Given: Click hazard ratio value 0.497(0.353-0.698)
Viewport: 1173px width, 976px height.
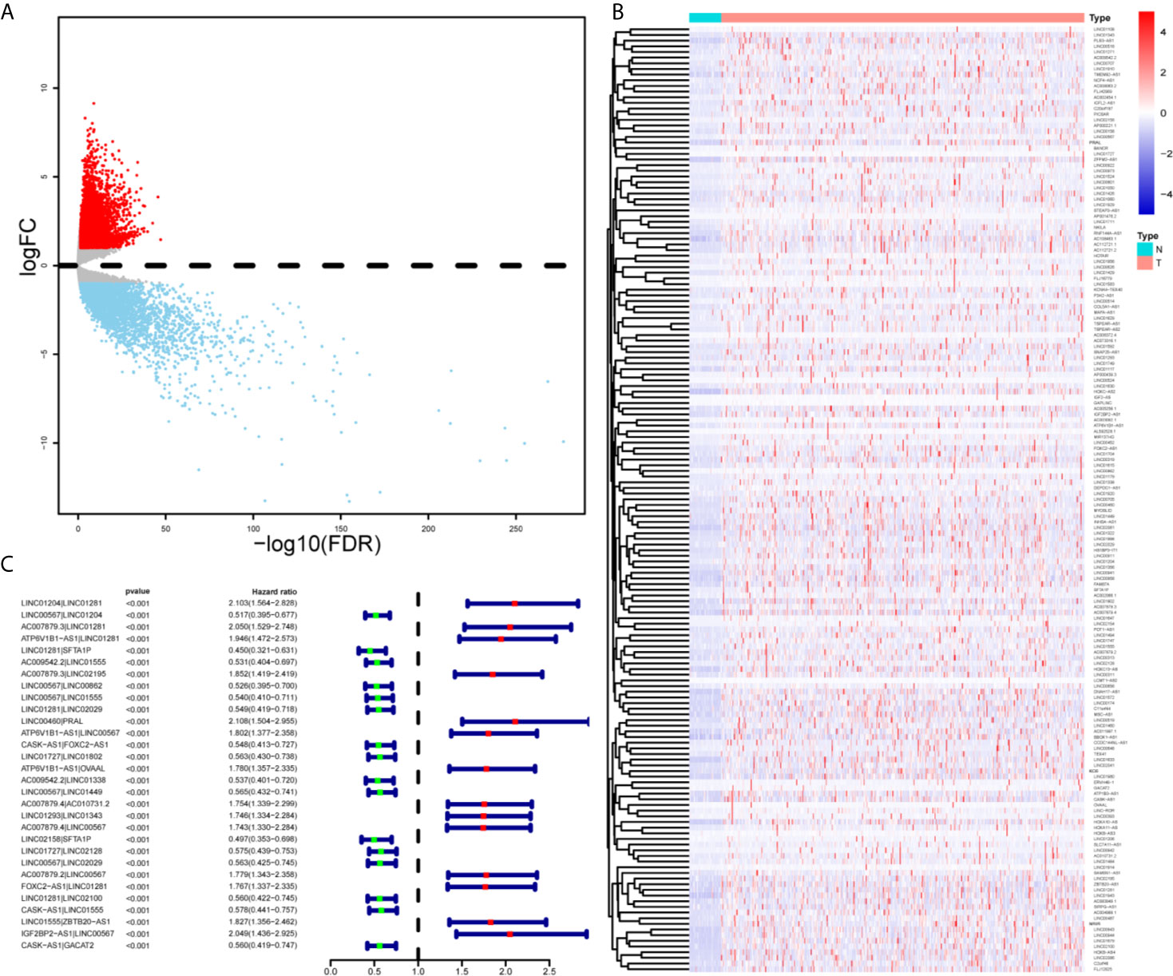Looking at the screenshot, I should tap(263, 839).
